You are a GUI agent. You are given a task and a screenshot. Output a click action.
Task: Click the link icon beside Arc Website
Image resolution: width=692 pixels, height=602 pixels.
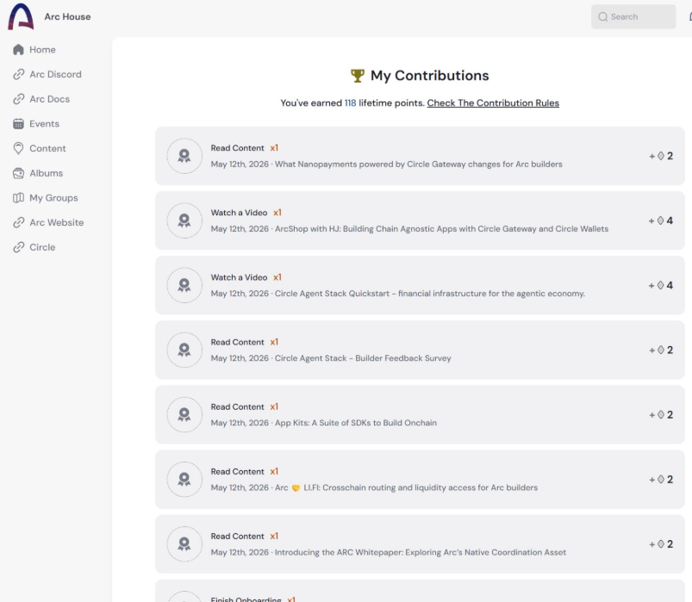[19, 223]
